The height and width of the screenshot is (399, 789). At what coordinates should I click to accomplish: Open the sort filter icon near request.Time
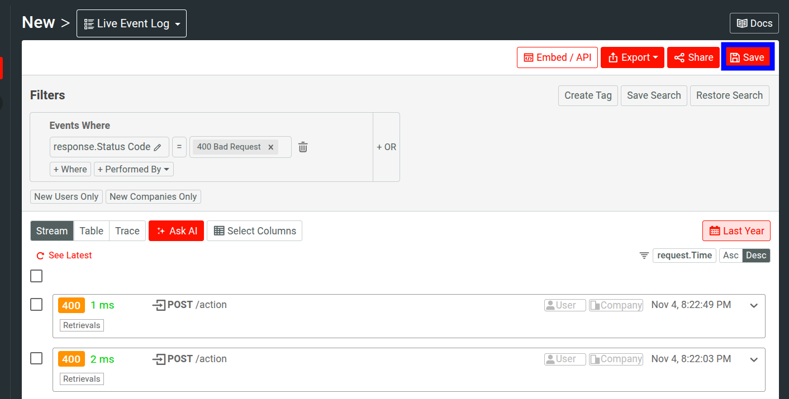point(644,255)
